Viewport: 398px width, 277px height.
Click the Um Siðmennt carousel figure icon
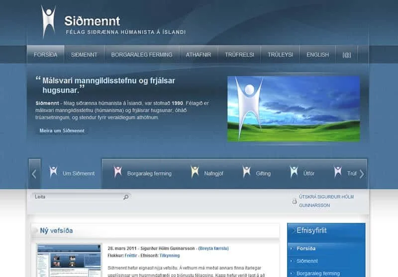[54, 172]
